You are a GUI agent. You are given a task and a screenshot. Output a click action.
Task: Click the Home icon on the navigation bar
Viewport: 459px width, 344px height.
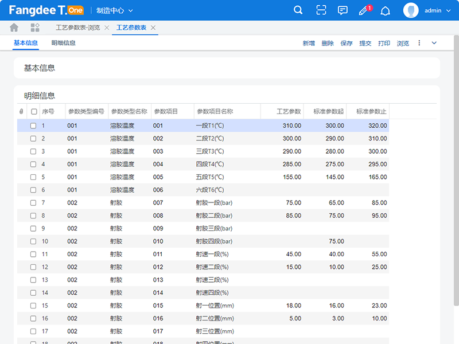click(13, 27)
